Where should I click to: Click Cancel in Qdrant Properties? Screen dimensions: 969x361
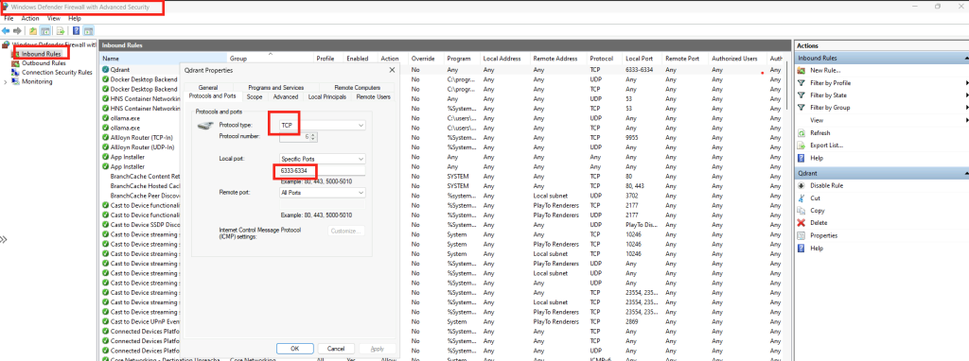pyautogui.click(x=336, y=349)
